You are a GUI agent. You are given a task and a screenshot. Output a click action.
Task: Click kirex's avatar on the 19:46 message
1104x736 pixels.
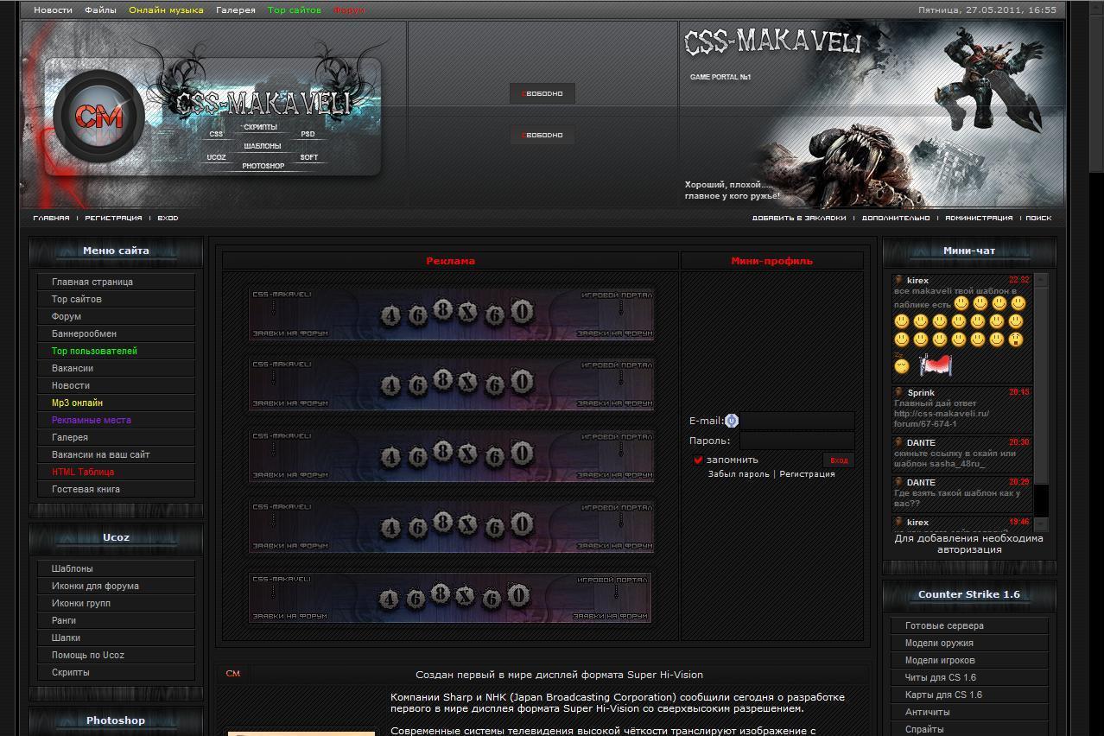pos(898,522)
